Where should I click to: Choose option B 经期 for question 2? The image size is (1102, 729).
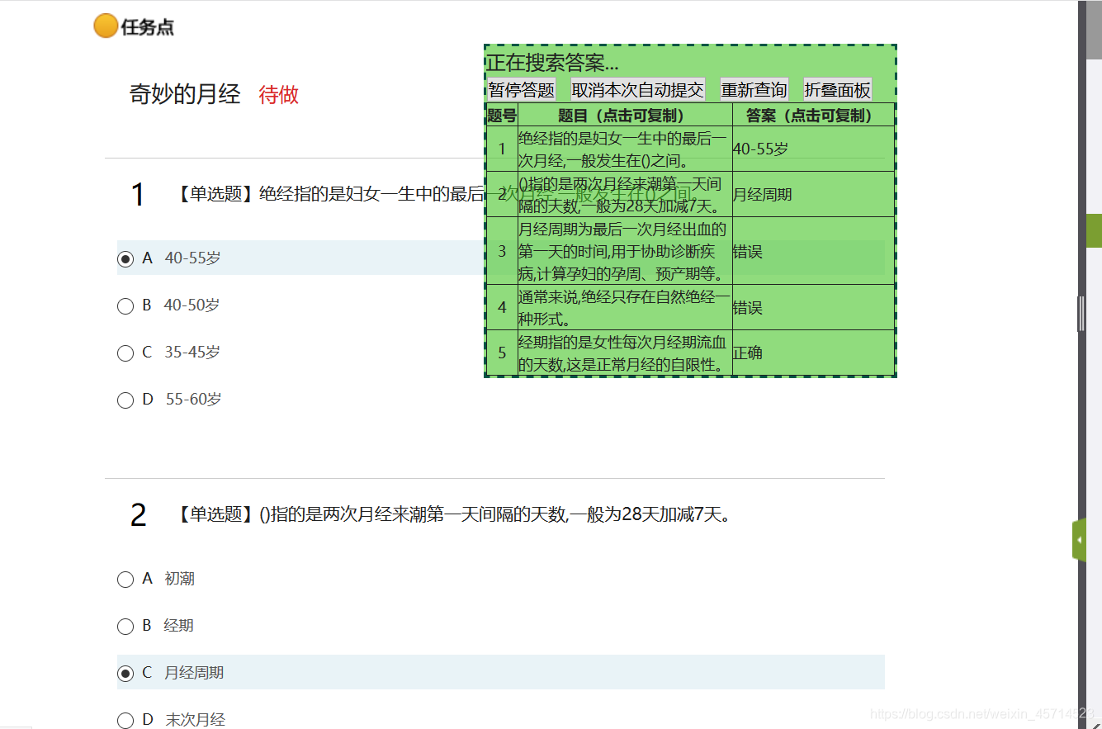click(125, 627)
